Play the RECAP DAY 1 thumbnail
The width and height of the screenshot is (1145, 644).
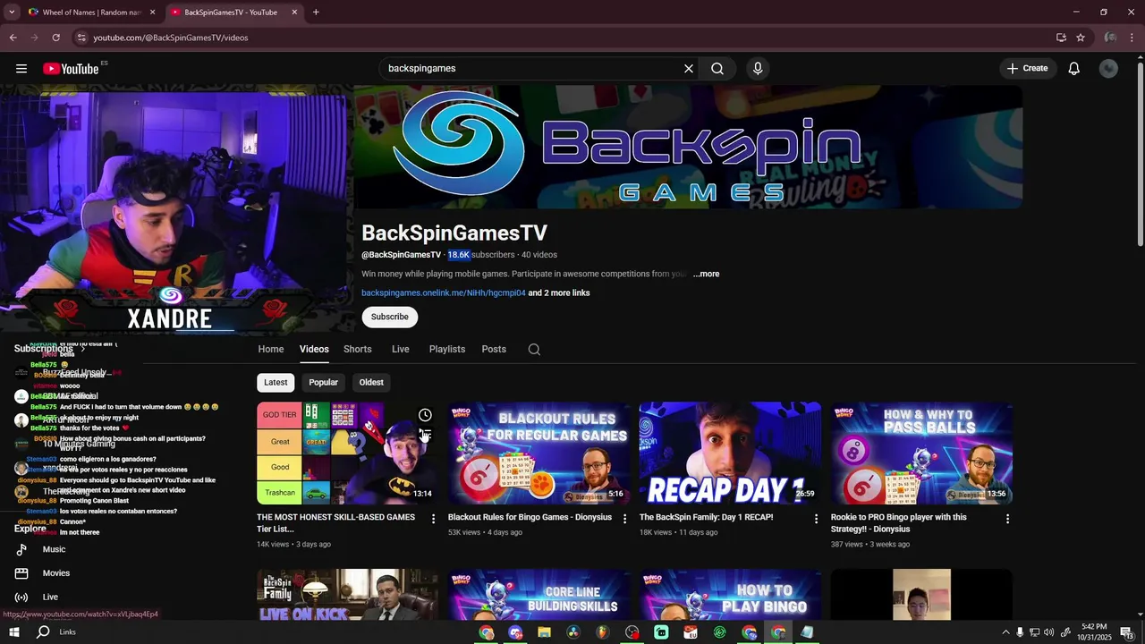pos(731,453)
